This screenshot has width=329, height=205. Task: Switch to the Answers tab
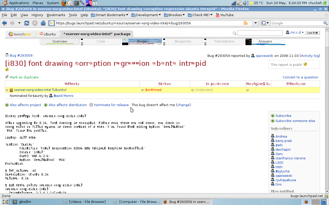pos(265,41)
